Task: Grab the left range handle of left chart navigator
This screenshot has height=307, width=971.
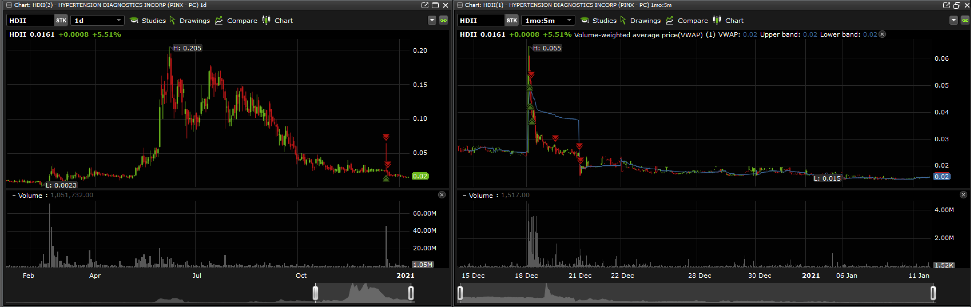Action: pos(315,293)
